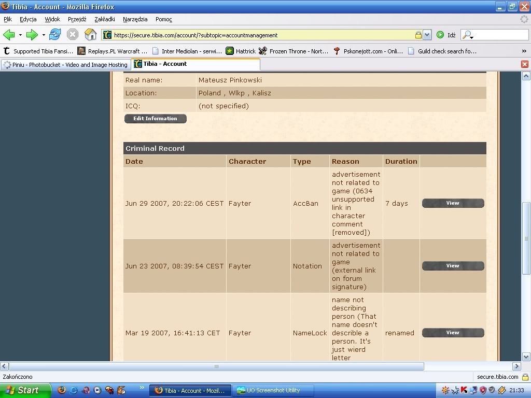This screenshot has width=531, height=398.
Task: View the Jun 29 2007 AccBan record
Action: click(453, 203)
